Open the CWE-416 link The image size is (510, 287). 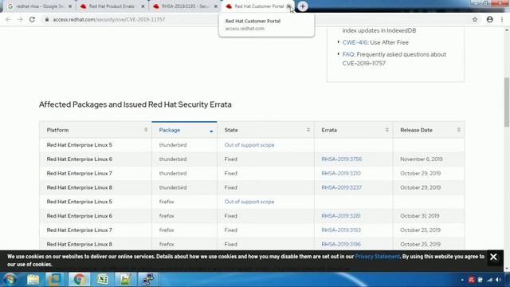[x=355, y=42]
